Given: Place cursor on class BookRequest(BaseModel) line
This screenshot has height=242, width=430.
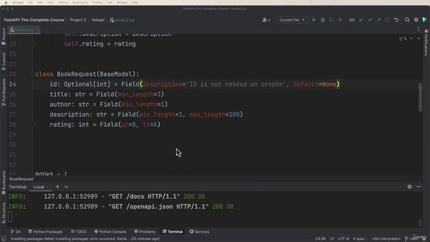Looking at the screenshot, I should coord(87,74).
